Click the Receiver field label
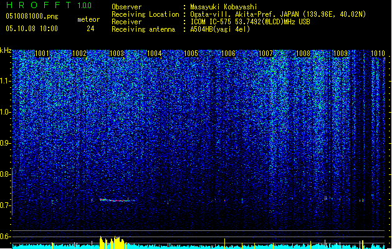The width and height of the screenshot is (392, 249). (x=127, y=22)
